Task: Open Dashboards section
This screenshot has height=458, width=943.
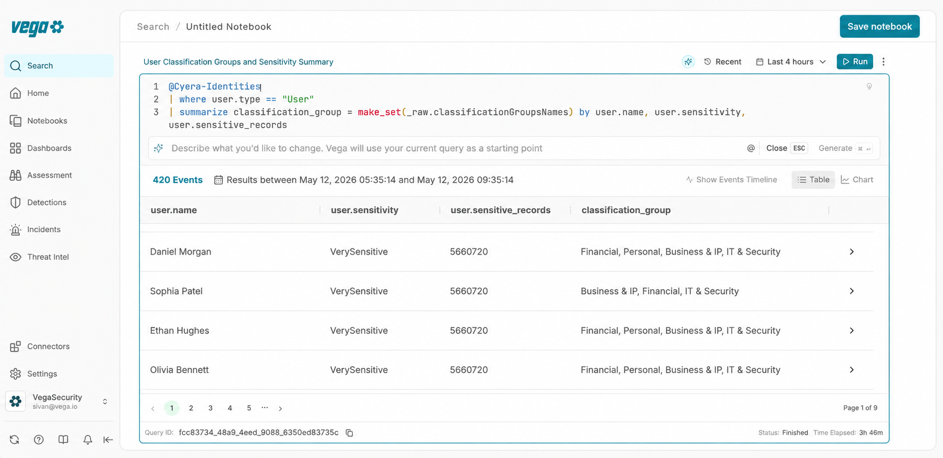Action: (59, 148)
